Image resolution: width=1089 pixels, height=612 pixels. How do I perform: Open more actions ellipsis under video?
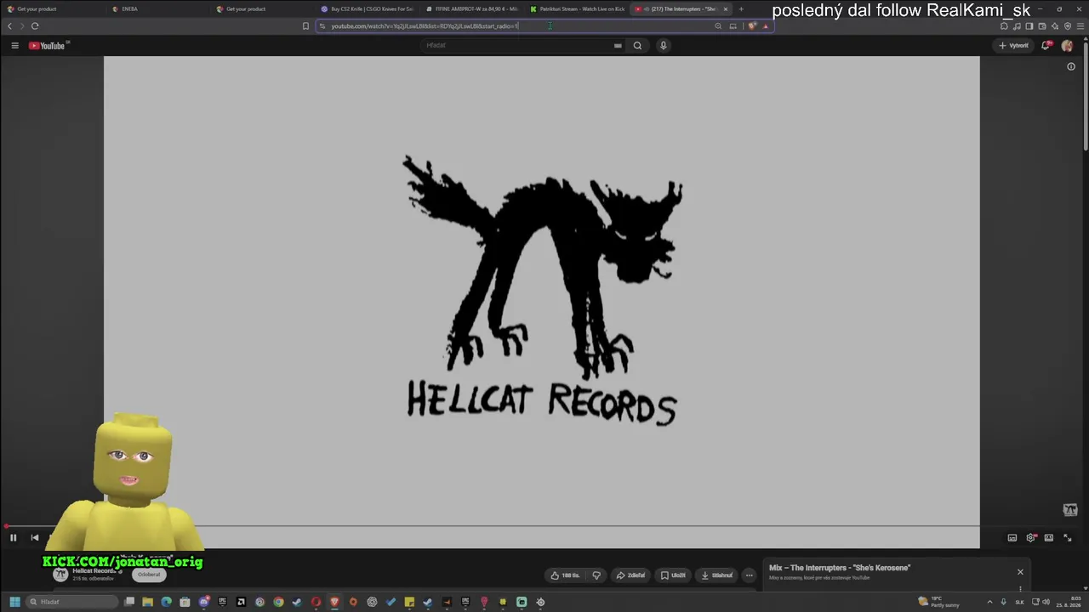coord(749,575)
